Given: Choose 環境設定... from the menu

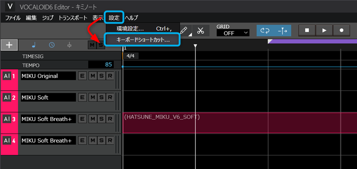Looking at the screenshot, I should point(143,29).
